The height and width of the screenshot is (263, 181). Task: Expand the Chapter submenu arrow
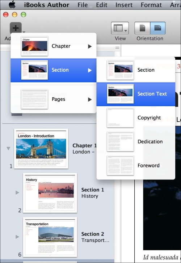(90, 46)
